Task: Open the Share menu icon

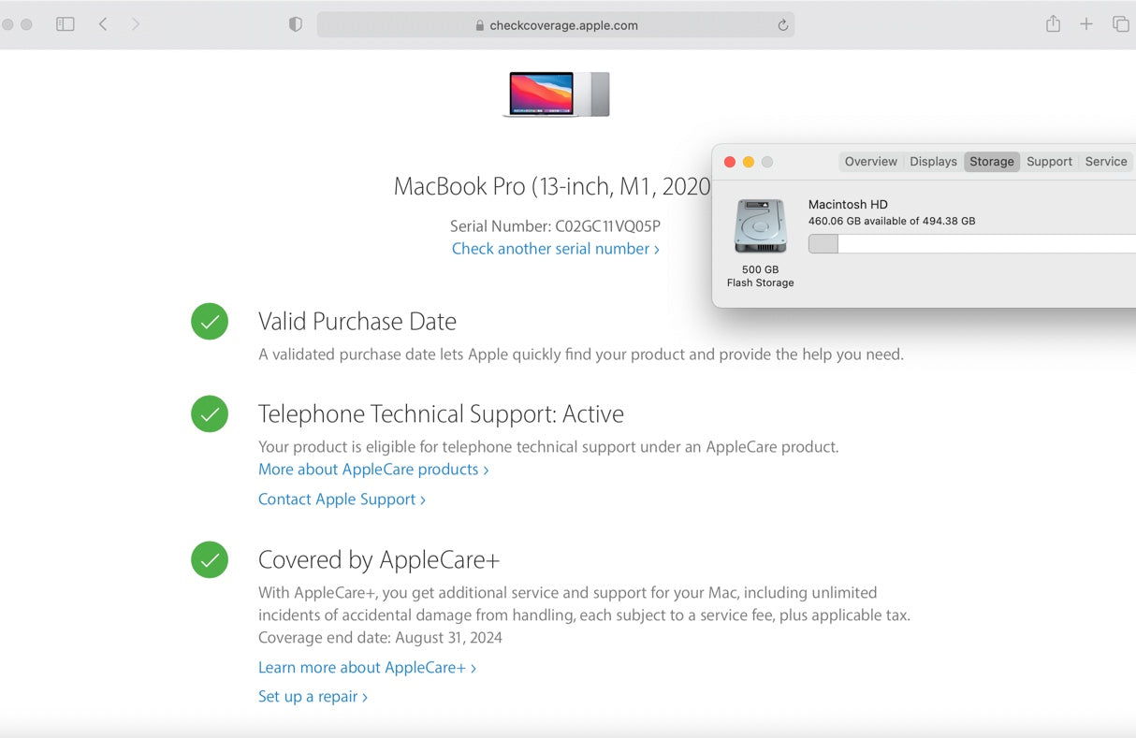Action: coord(1053,24)
